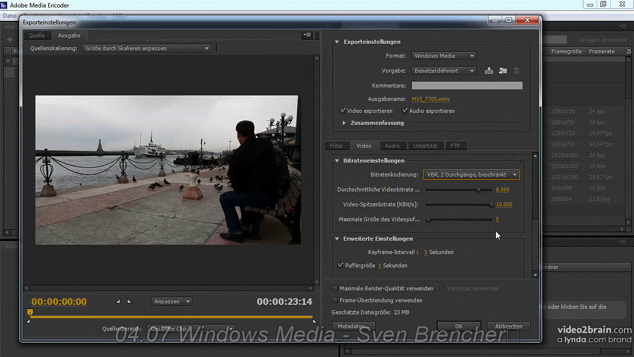Switch to the Untertitel tab

coord(425,146)
